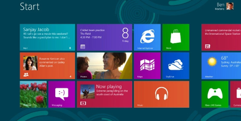Image resolution: width=241 pixels, height=121 pixels.
Task: Open the SkyDrive cloud tile
Action: [x=176, y=66]
